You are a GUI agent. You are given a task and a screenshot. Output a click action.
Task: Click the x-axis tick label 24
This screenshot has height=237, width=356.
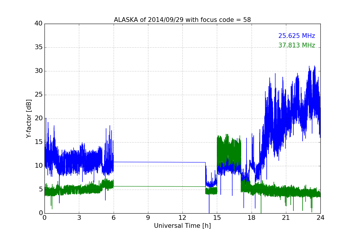click(320, 217)
